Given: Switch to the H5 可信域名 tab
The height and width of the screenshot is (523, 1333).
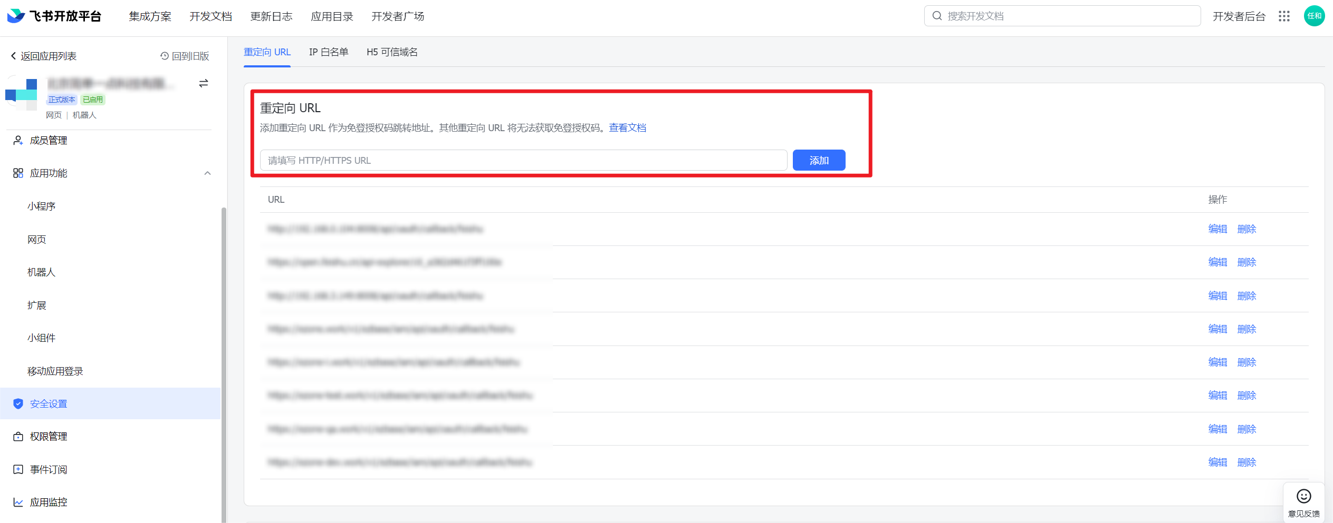Looking at the screenshot, I should [x=392, y=52].
